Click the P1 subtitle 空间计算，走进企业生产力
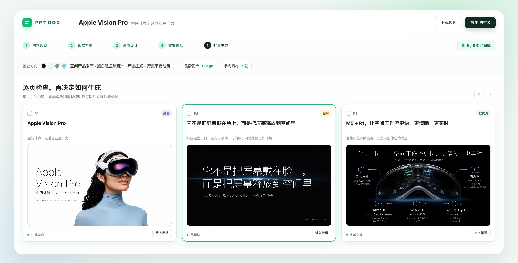This screenshot has height=263, width=518. 48,138
